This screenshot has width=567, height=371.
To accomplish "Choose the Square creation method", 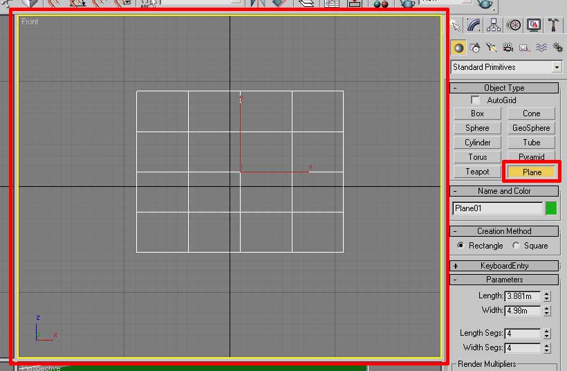I will [x=516, y=246].
